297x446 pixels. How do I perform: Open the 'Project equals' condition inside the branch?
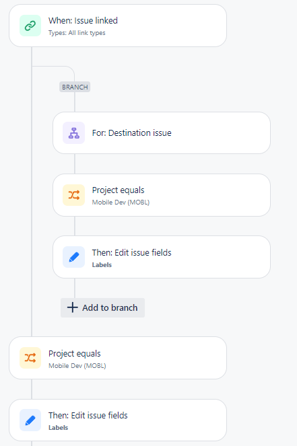click(162, 195)
